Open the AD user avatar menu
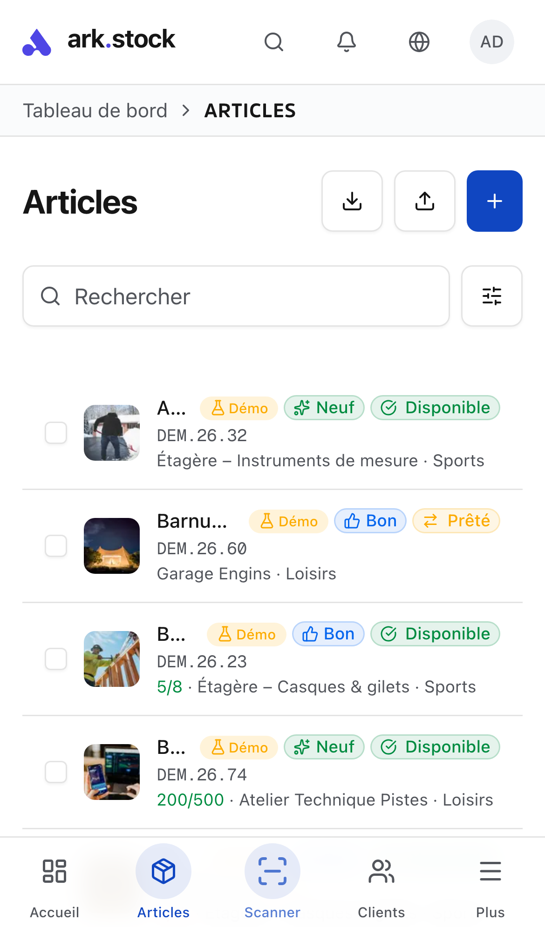The width and height of the screenshot is (545, 927). point(492,42)
